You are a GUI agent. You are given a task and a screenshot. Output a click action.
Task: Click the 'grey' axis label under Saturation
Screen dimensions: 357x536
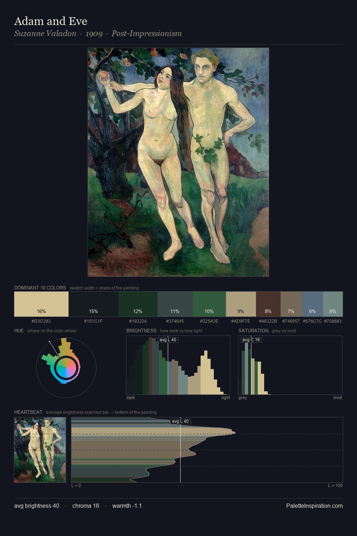243,398
